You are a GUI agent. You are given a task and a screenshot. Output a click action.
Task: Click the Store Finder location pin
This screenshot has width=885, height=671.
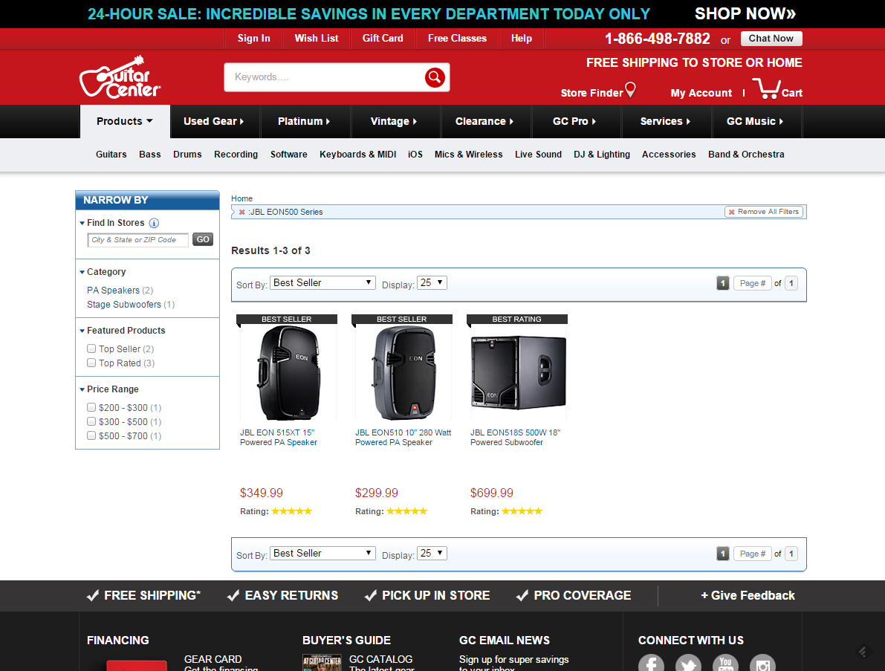(630, 90)
